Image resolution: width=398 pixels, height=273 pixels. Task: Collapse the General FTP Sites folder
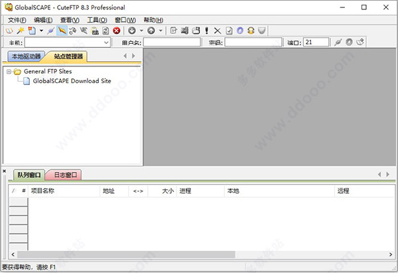pyautogui.click(x=9, y=72)
